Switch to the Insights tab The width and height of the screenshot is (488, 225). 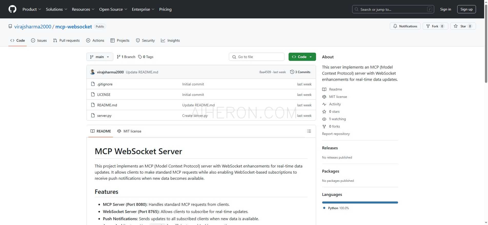[170, 40]
